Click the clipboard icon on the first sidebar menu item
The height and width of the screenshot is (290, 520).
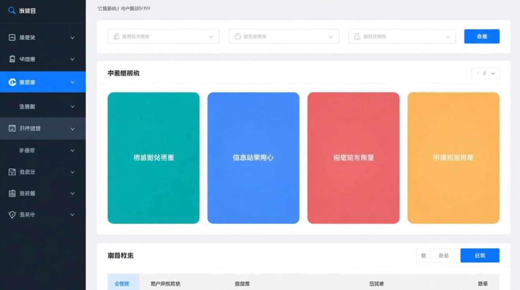pyautogui.click(x=12, y=37)
